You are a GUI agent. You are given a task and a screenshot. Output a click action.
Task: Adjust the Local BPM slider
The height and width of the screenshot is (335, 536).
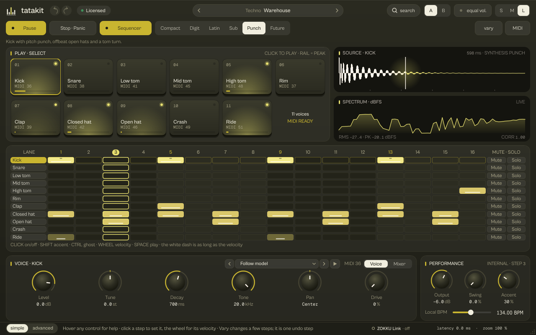click(472, 312)
